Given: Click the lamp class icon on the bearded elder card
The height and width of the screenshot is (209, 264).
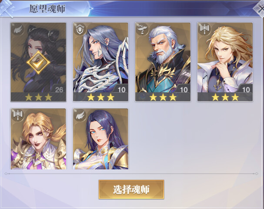Looking at the screenshot, I should (142, 29).
